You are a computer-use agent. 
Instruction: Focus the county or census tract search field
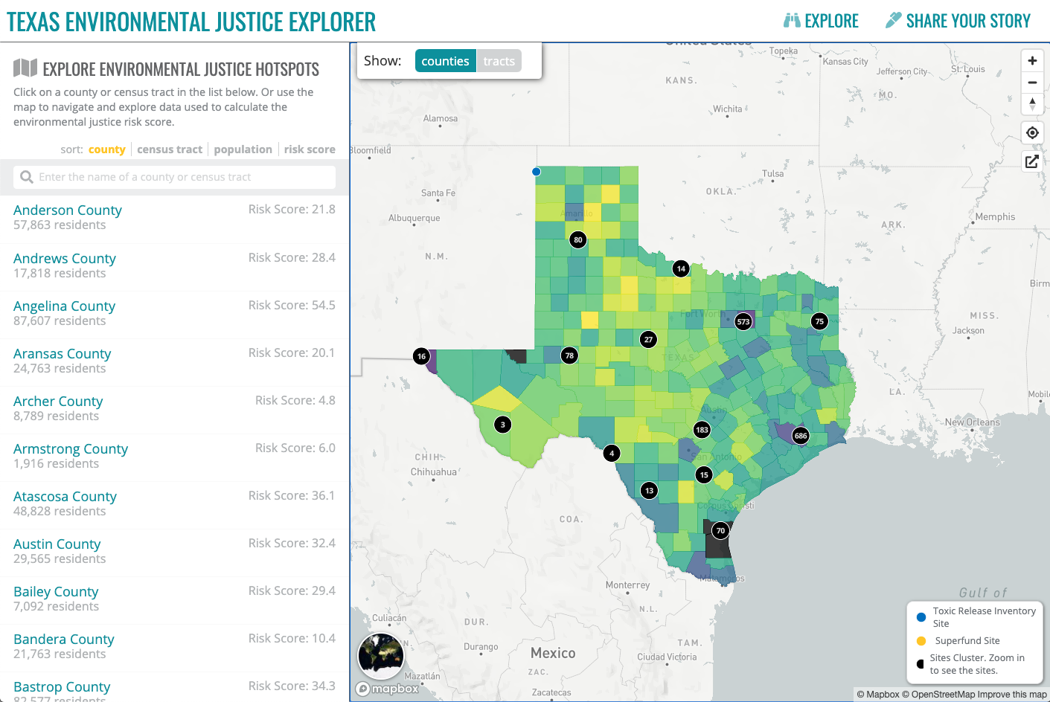pyautogui.click(x=174, y=177)
